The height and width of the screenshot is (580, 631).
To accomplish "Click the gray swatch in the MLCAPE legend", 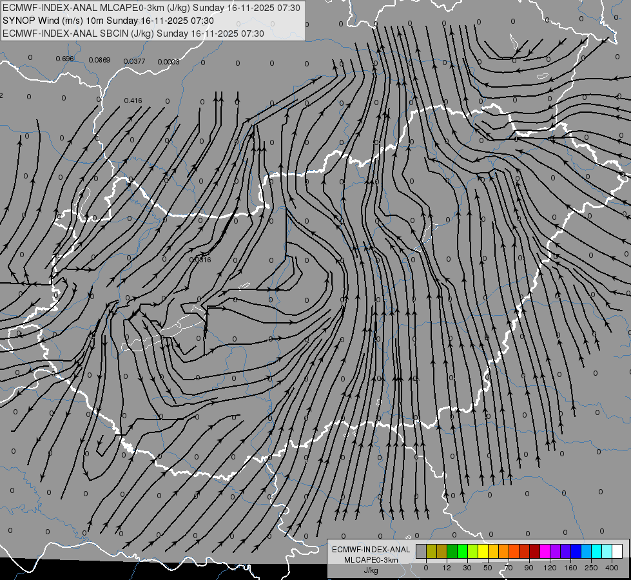I will (x=422, y=551).
